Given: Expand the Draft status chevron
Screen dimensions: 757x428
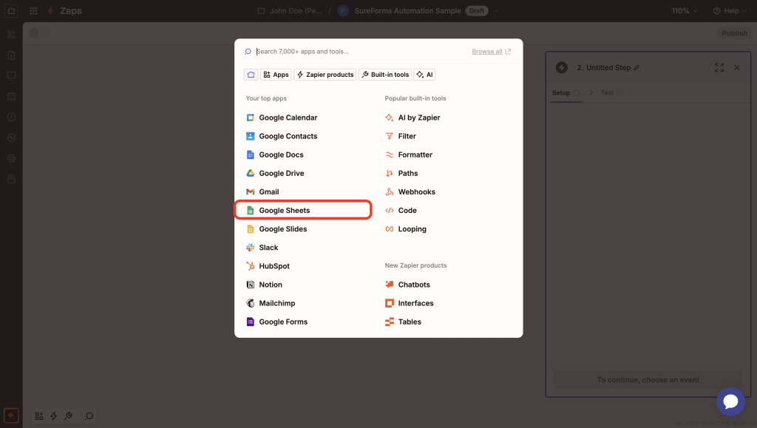Looking at the screenshot, I should (x=496, y=11).
